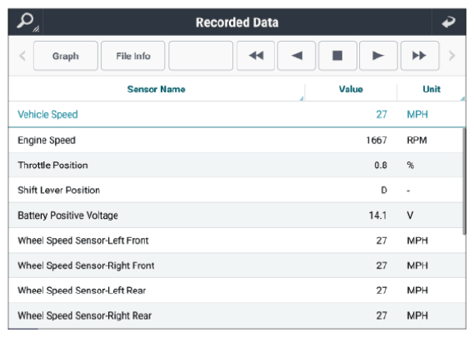474x337 pixels.
Task: Click the Value column header
Action: (351, 89)
